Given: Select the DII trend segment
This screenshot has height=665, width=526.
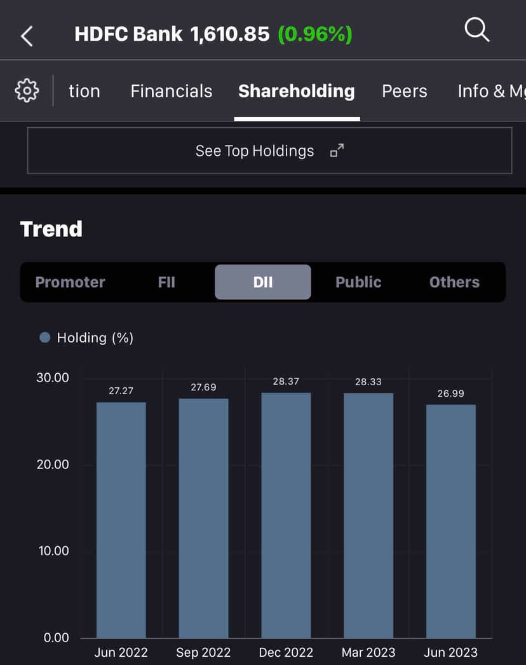Looking at the screenshot, I should click(x=262, y=282).
